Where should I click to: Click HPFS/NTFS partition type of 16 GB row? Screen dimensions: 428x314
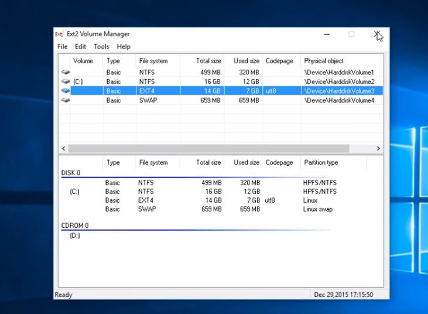click(320, 192)
